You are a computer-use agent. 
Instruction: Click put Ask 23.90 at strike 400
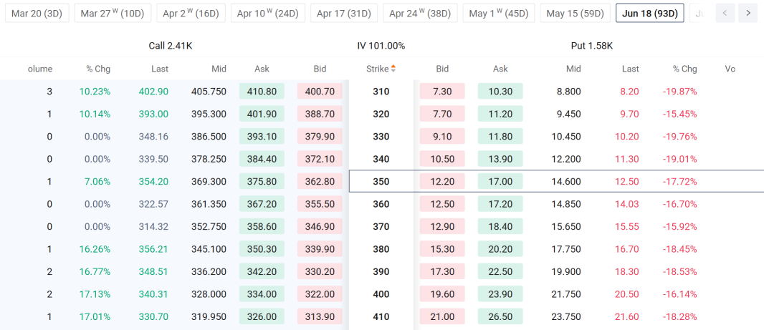(500, 294)
